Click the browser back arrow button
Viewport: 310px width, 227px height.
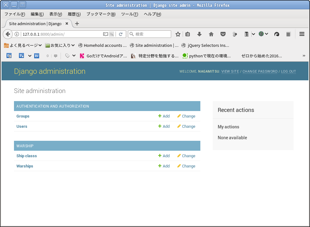(8, 34)
